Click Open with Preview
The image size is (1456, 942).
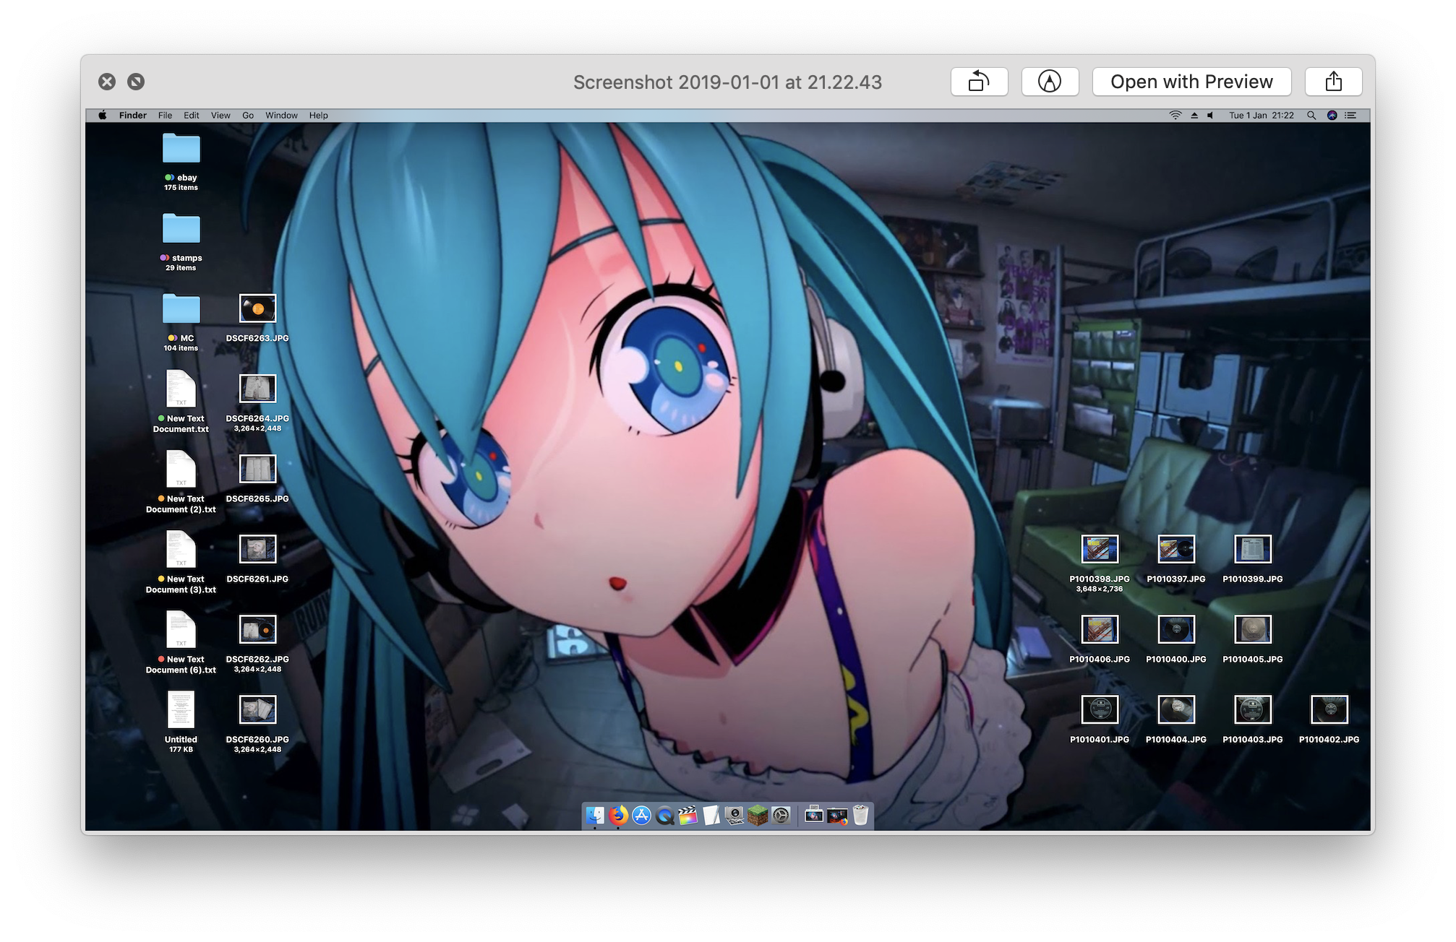[1191, 82]
